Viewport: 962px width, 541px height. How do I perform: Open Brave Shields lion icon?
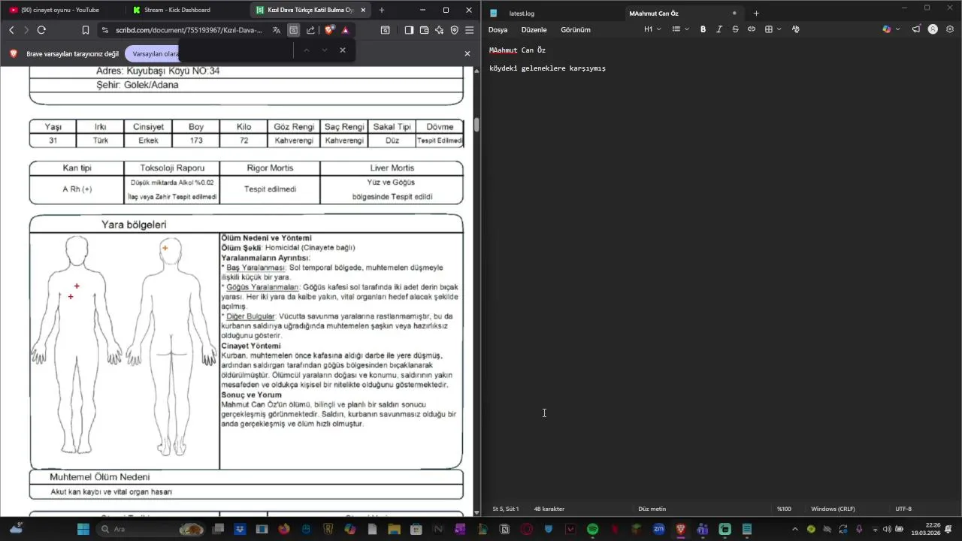point(329,30)
